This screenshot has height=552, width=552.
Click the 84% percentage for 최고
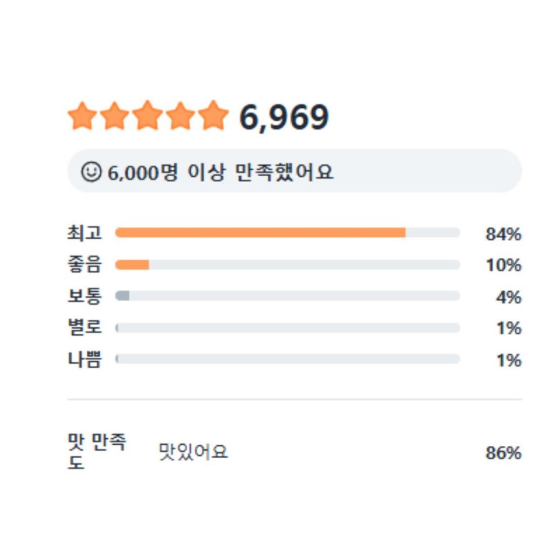tap(503, 234)
